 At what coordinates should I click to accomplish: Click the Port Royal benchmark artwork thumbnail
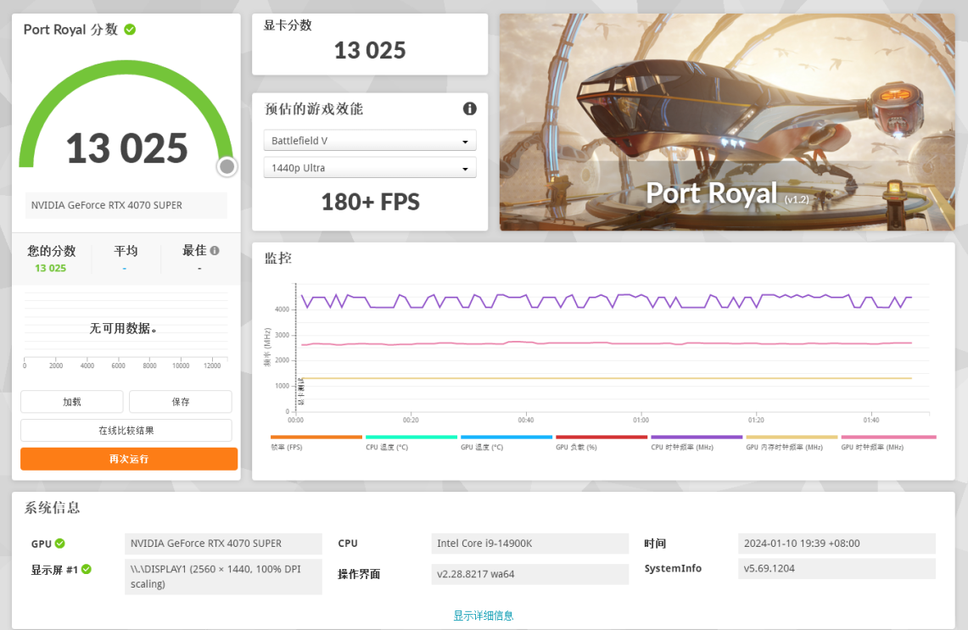pyautogui.click(x=727, y=122)
